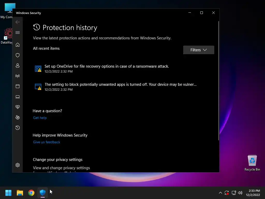The height and width of the screenshot is (199, 265).
Task: Click the Protection history page title icon
Action: [36, 27]
